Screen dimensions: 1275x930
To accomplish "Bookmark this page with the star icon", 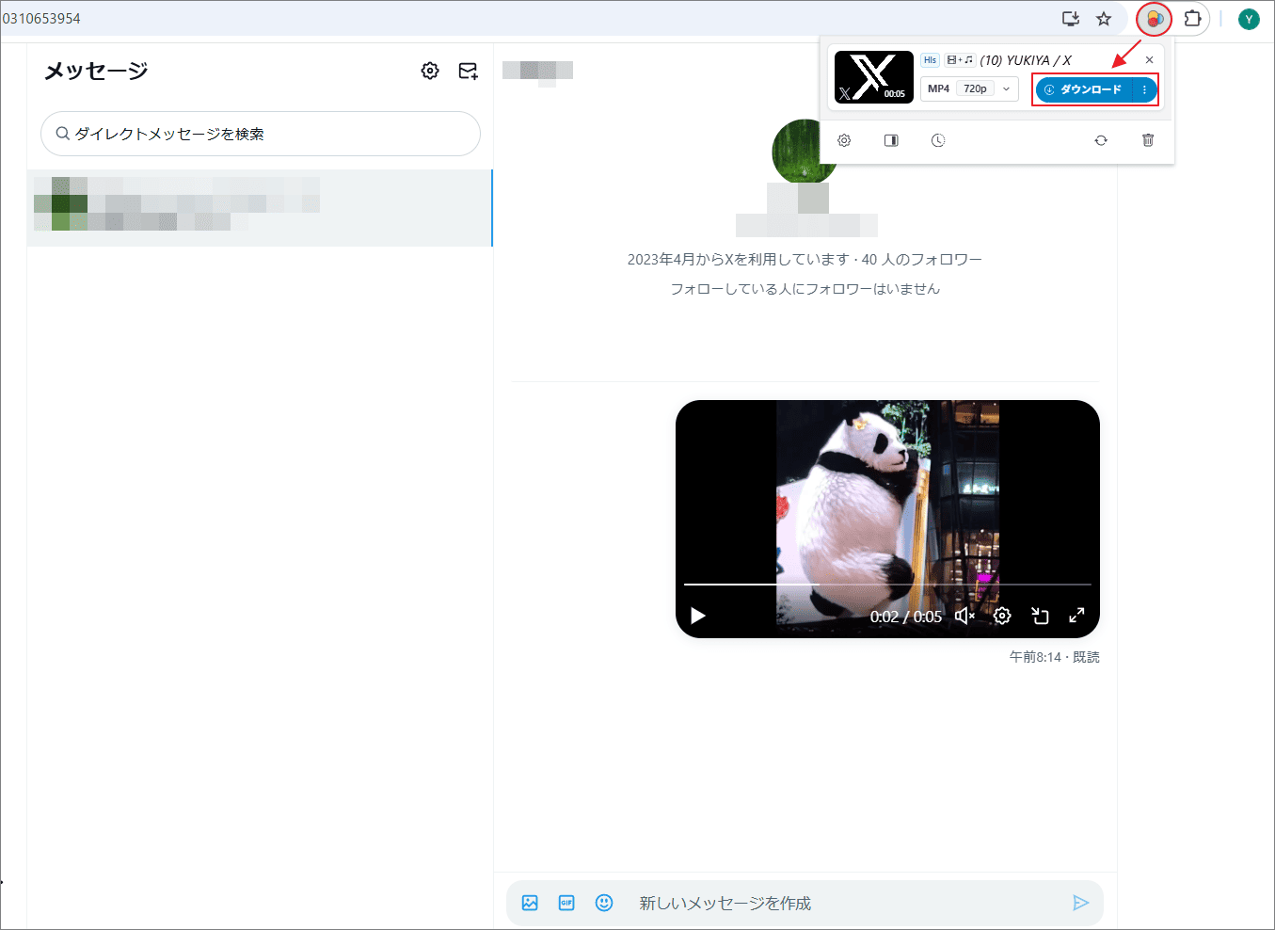I will click(x=1104, y=19).
